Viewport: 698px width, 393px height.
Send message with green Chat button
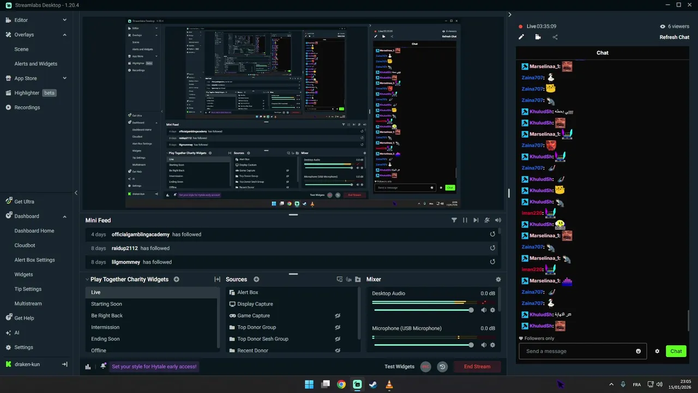click(x=676, y=351)
